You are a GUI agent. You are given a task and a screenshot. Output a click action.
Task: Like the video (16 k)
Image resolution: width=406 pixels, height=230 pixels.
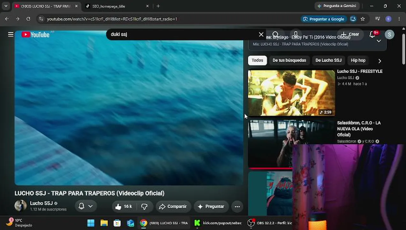point(124,206)
